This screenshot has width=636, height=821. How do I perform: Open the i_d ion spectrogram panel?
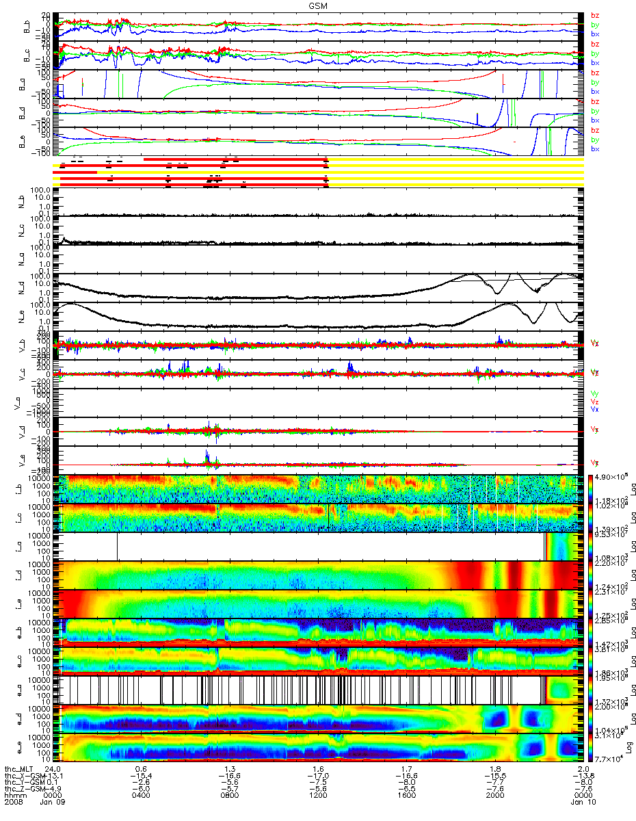[x=319, y=575]
